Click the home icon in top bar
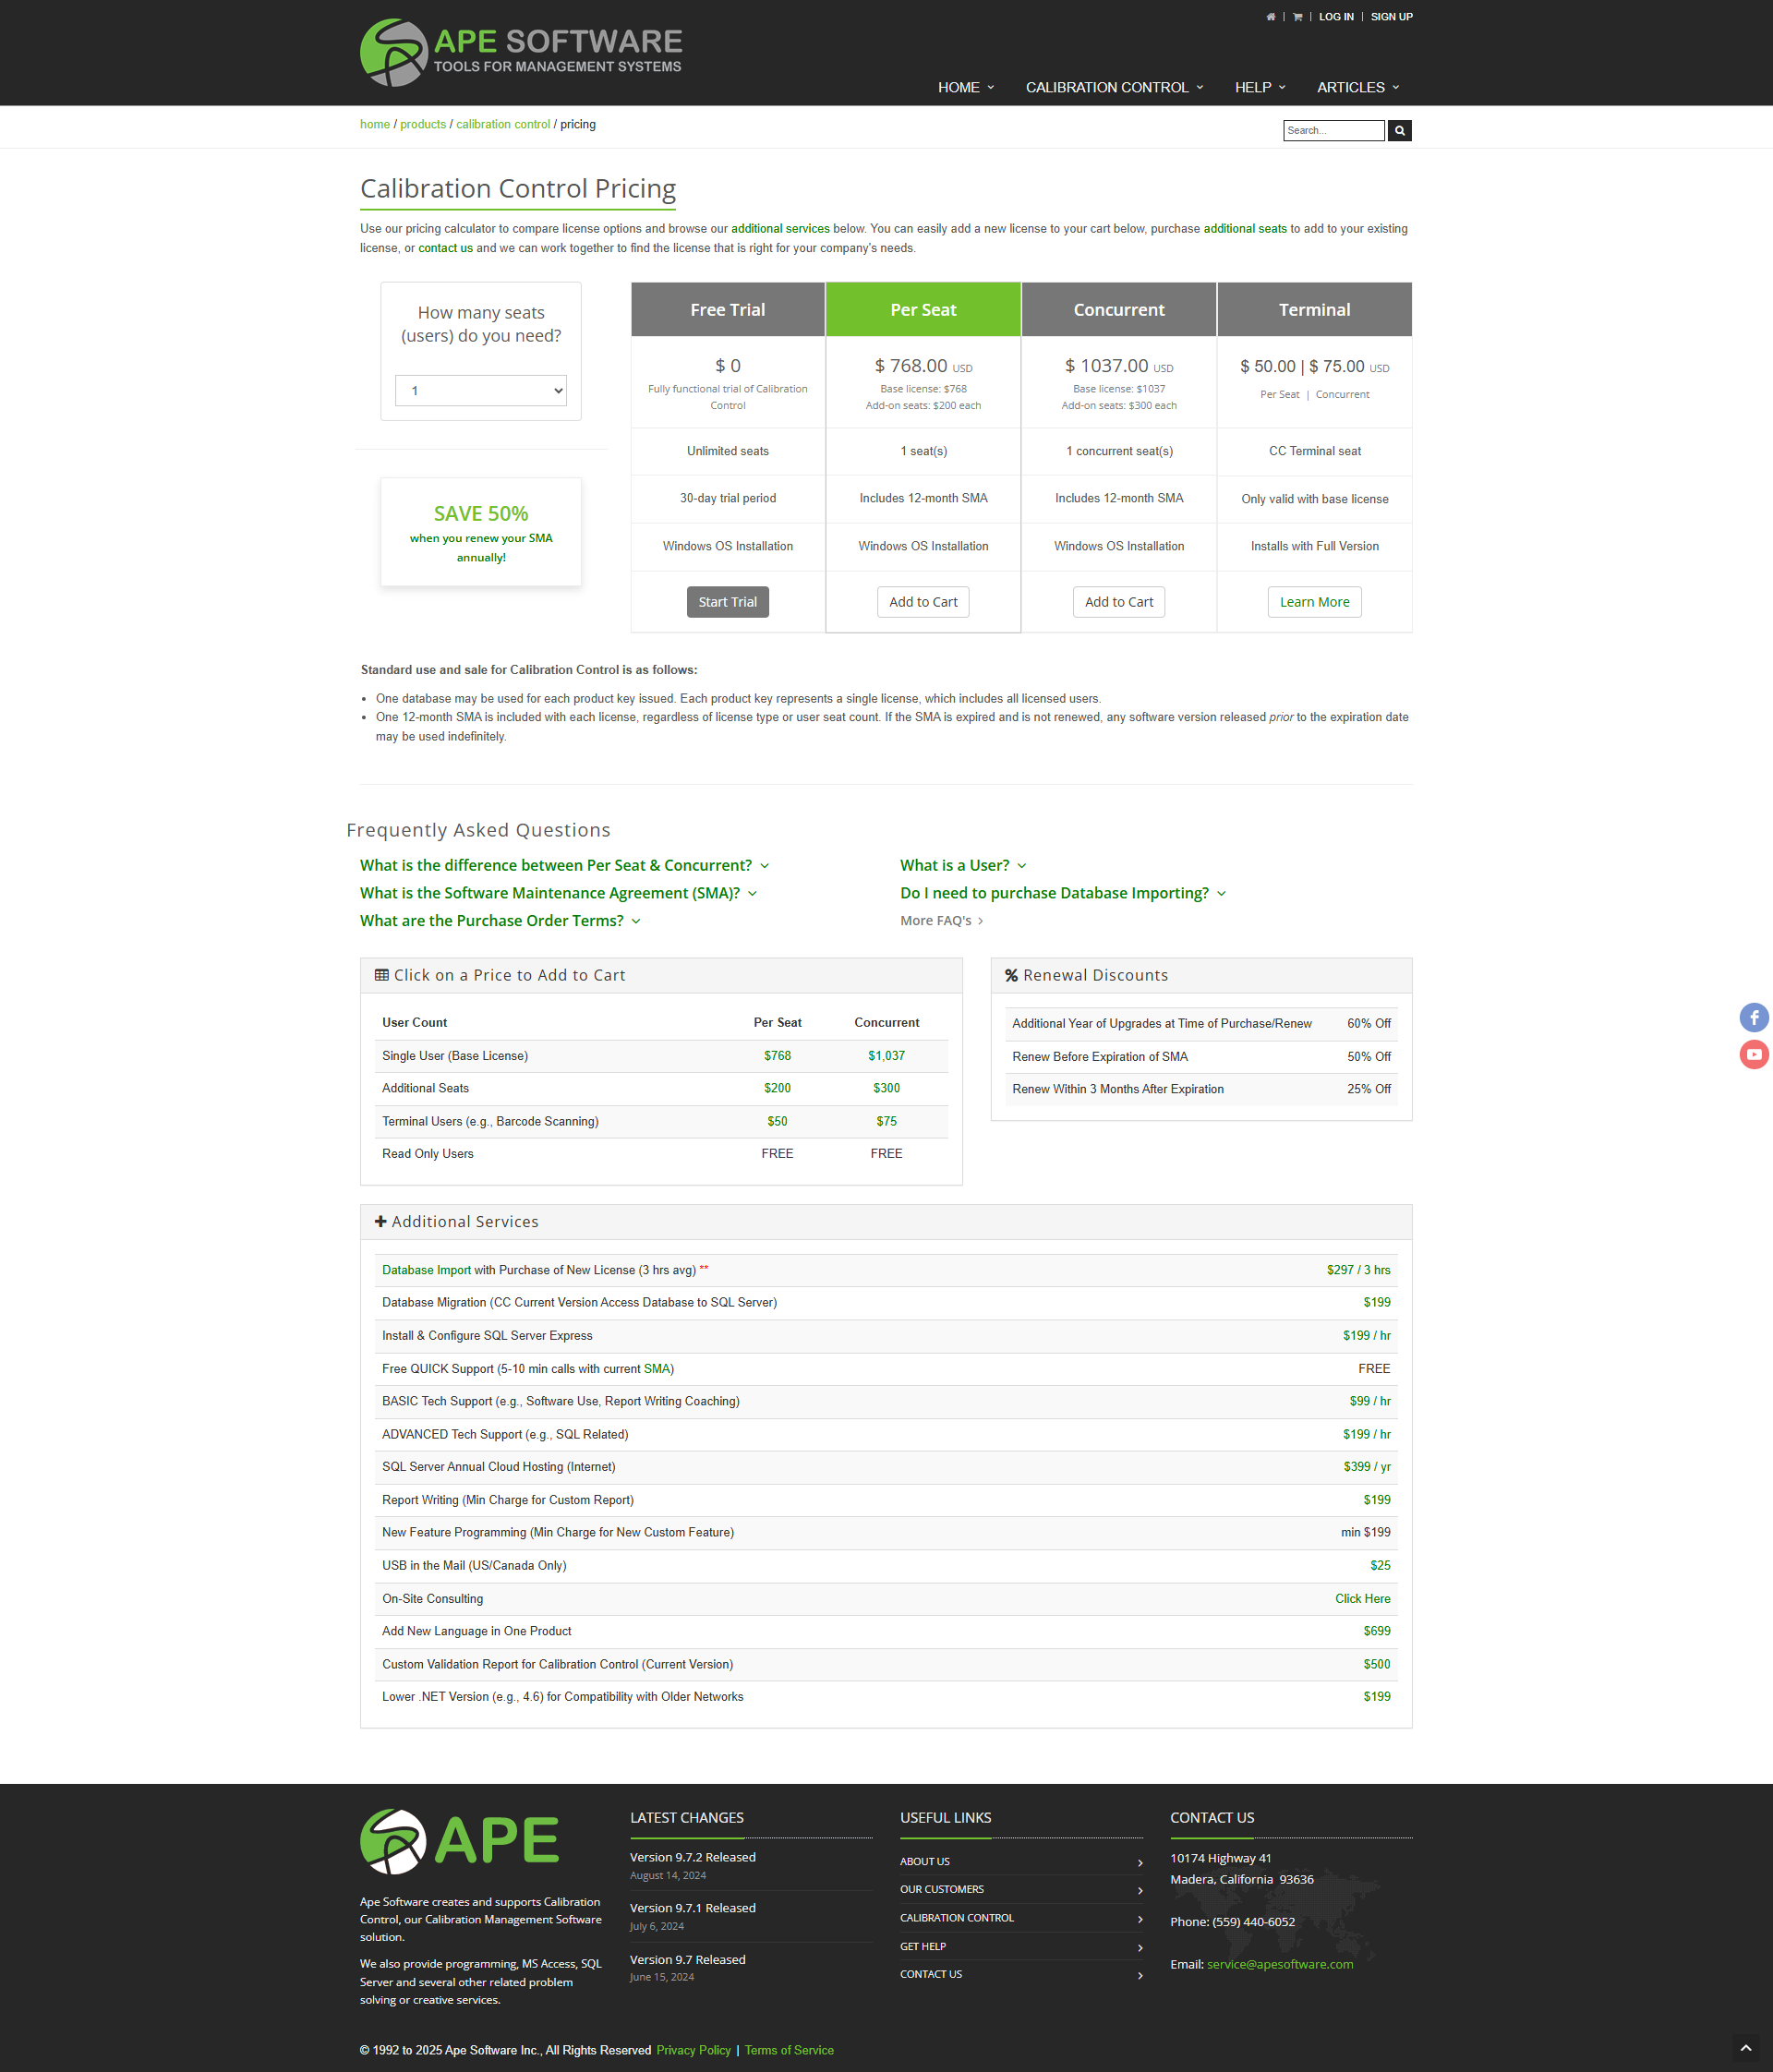Image resolution: width=1773 pixels, height=2072 pixels. (x=1270, y=17)
